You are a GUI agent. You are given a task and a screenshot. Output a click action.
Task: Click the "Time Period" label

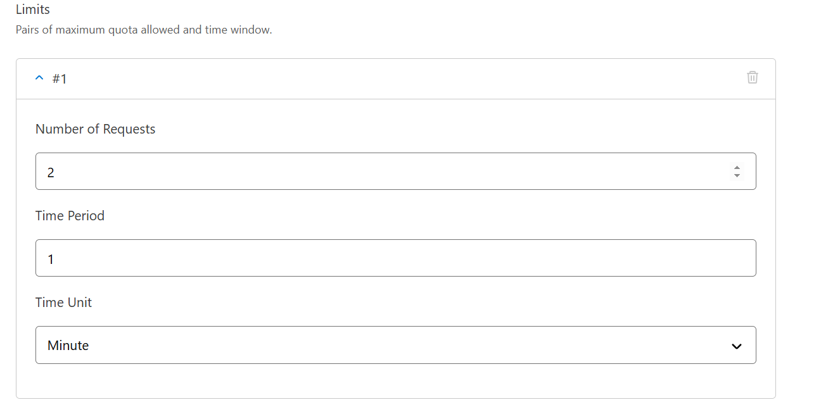[x=70, y=216]
